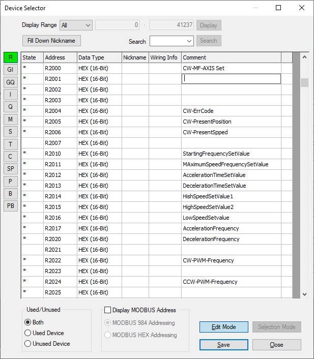
Task: Select the B device tab
Action: [x=11, y=193]
